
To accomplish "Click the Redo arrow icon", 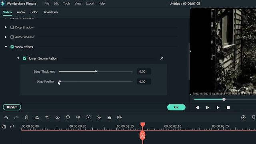I will [16, 117].
